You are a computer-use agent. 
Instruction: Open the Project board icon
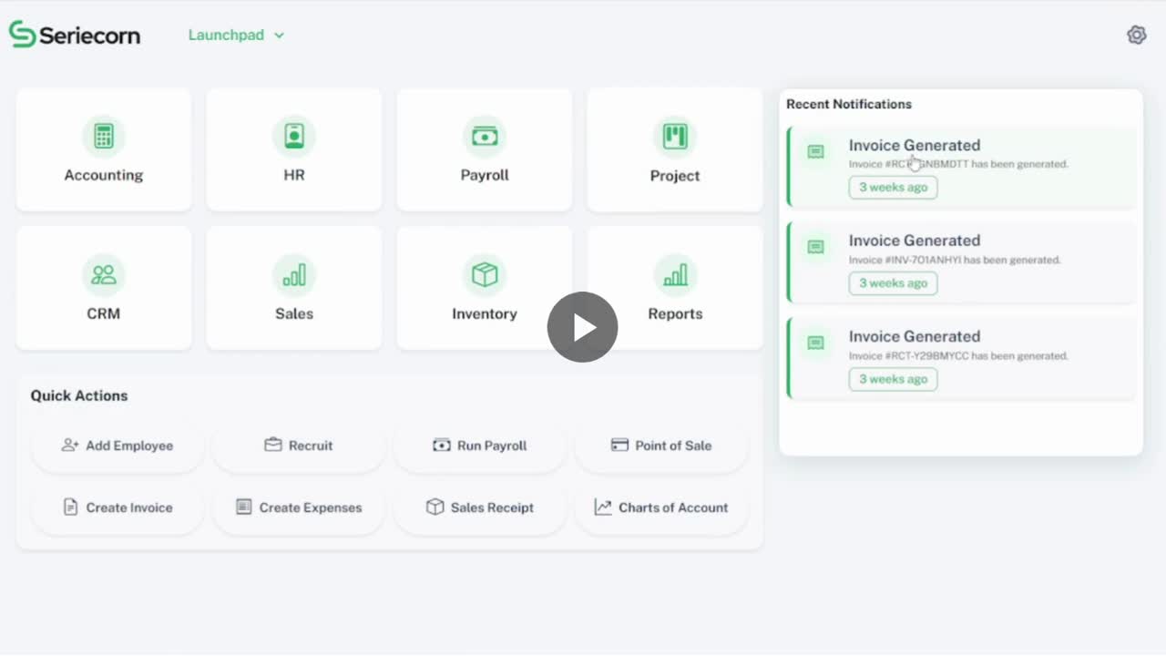point(674,137)
